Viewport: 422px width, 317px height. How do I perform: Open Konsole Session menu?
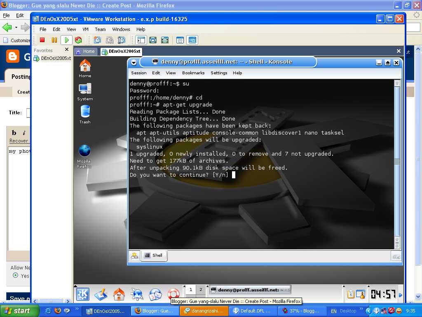[138, 73]
